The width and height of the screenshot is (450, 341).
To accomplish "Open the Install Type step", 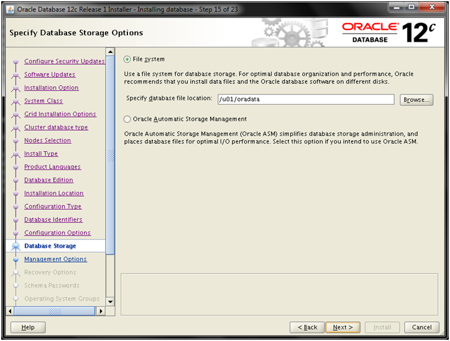I will click(41, 154).
